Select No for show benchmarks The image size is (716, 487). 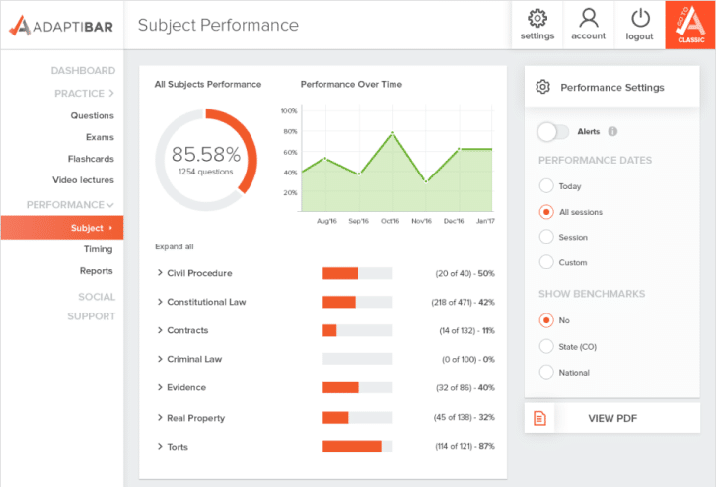[546, 320]
